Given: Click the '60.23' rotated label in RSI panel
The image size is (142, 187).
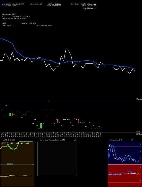Looking at the screenshot, I should tap(138, 174).
